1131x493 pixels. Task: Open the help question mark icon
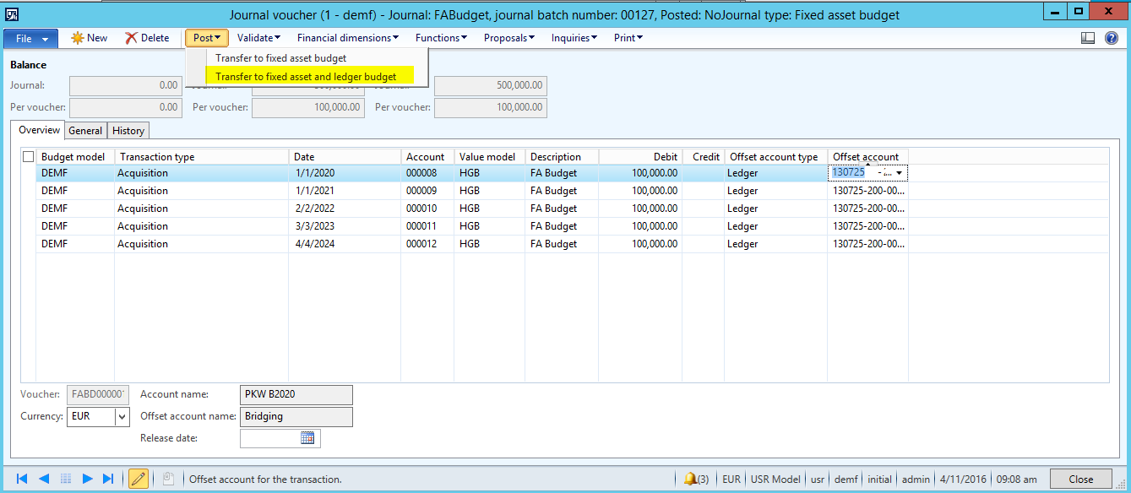point(1112,38)
